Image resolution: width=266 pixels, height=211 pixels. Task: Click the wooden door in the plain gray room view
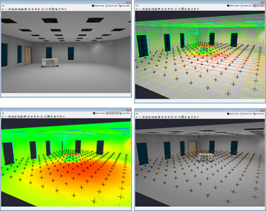click(x=28, y=55)
